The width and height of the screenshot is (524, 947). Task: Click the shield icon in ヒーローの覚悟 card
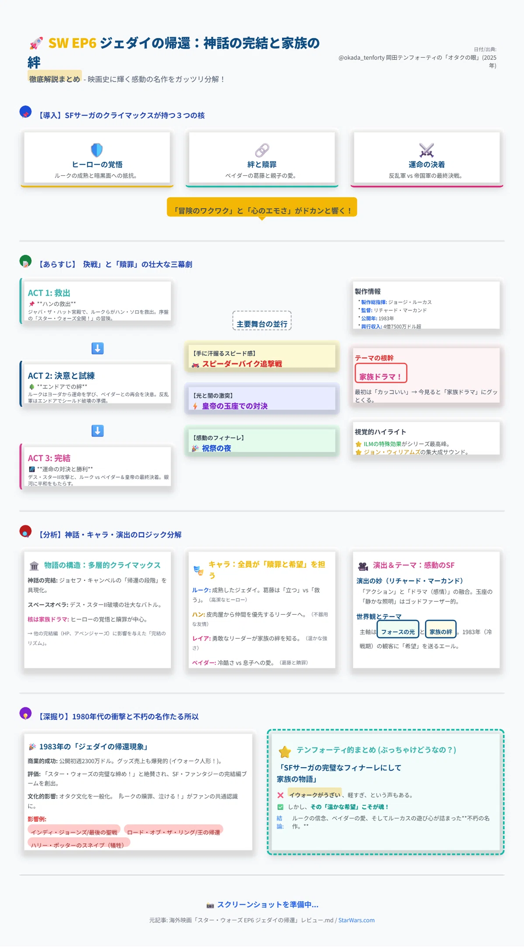(97, 150)
